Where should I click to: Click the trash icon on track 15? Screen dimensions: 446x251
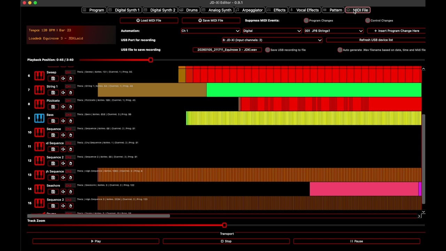[70, 206]
